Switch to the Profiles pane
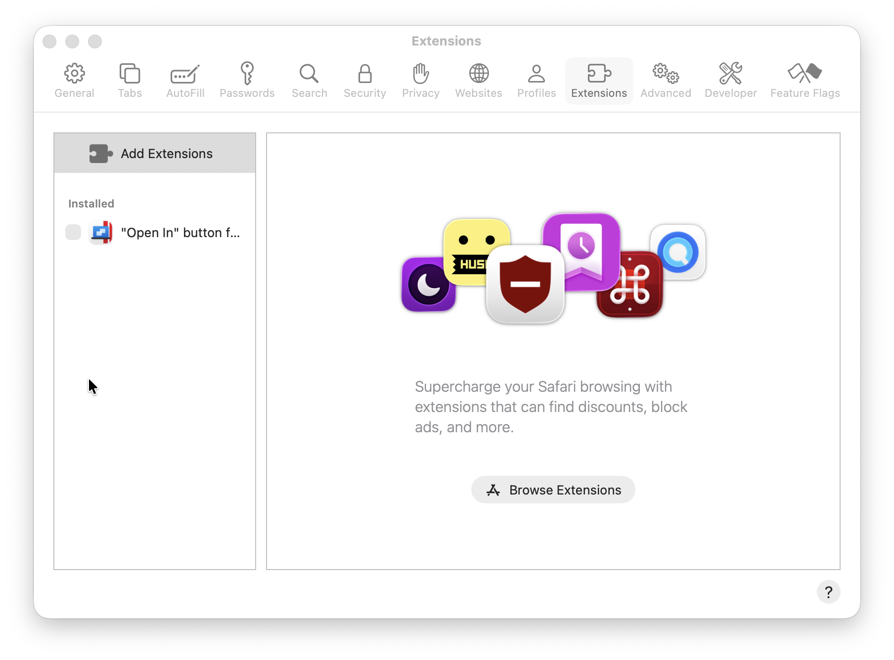 click(x=536, y=80)
